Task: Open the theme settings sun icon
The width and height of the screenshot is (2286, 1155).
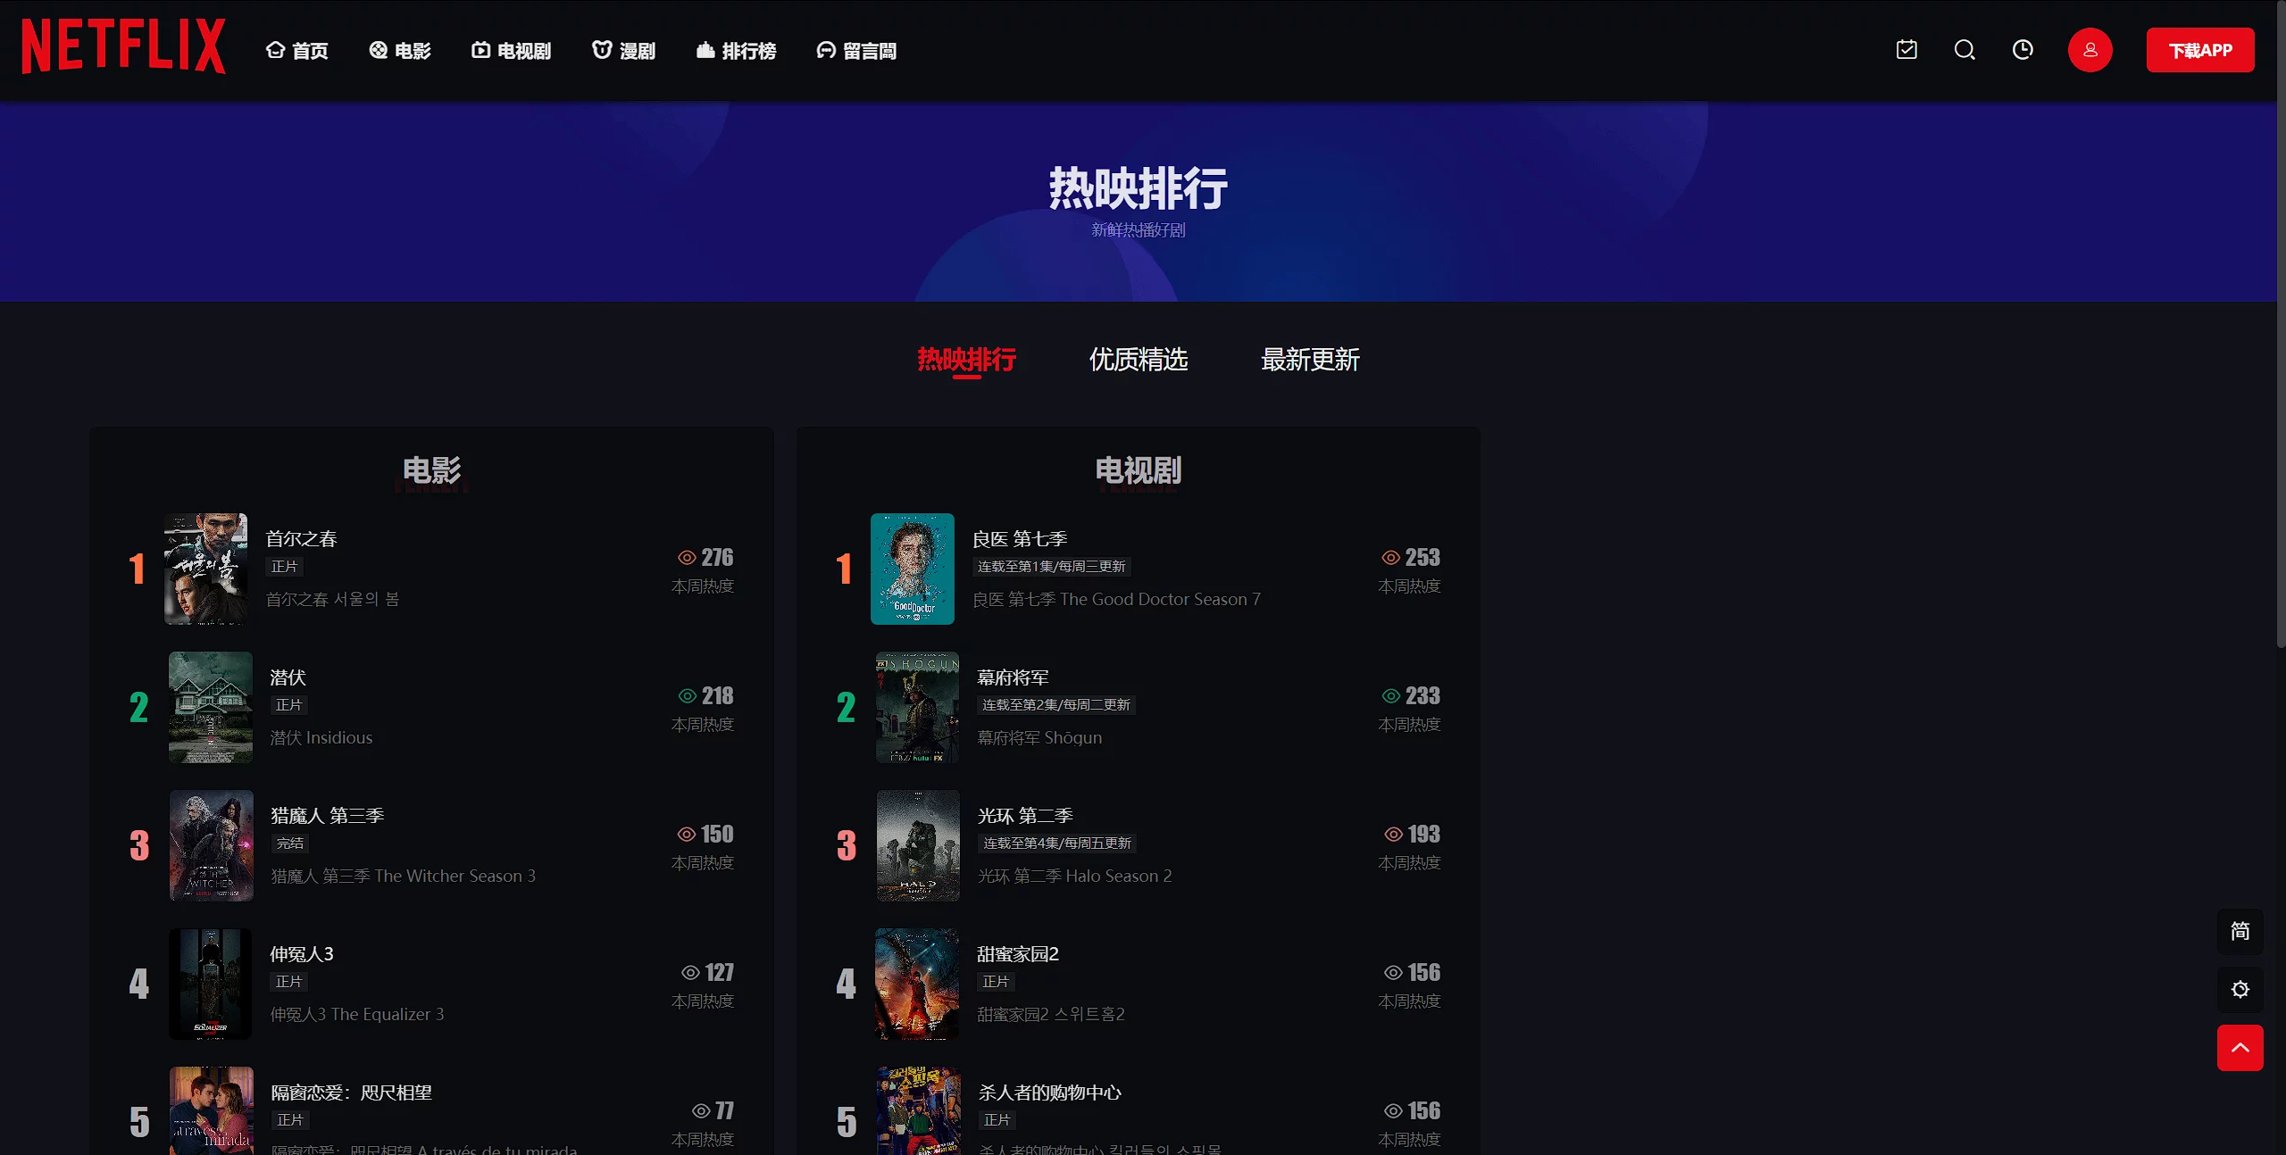Action: pos(2240,989)
